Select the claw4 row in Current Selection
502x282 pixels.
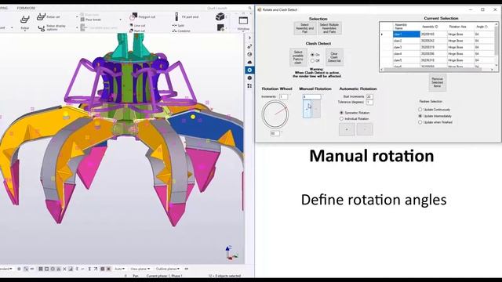point(437,54)
